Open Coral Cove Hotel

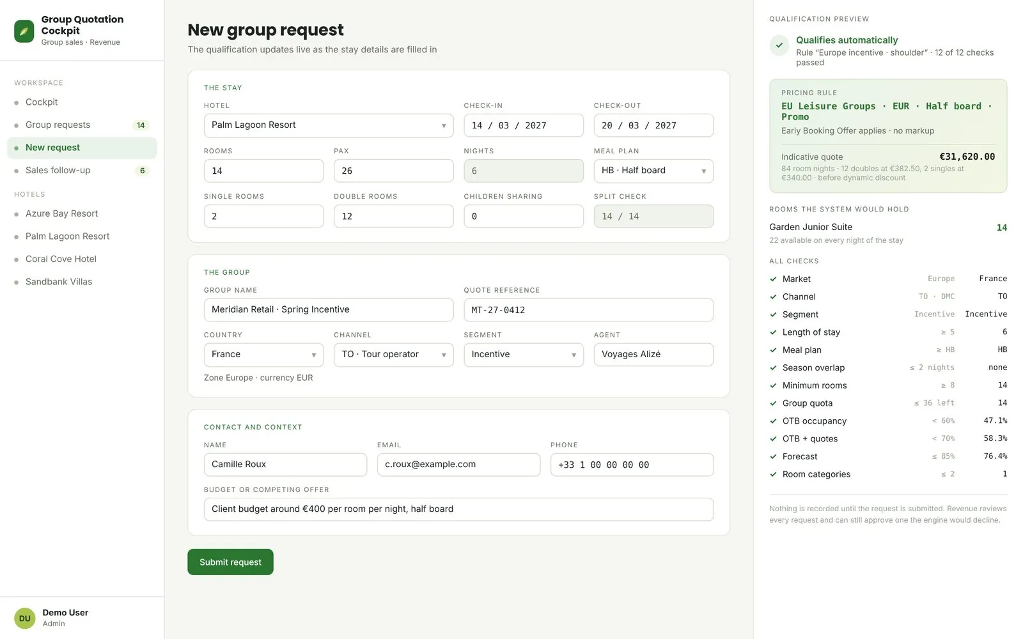coord(82,259)
